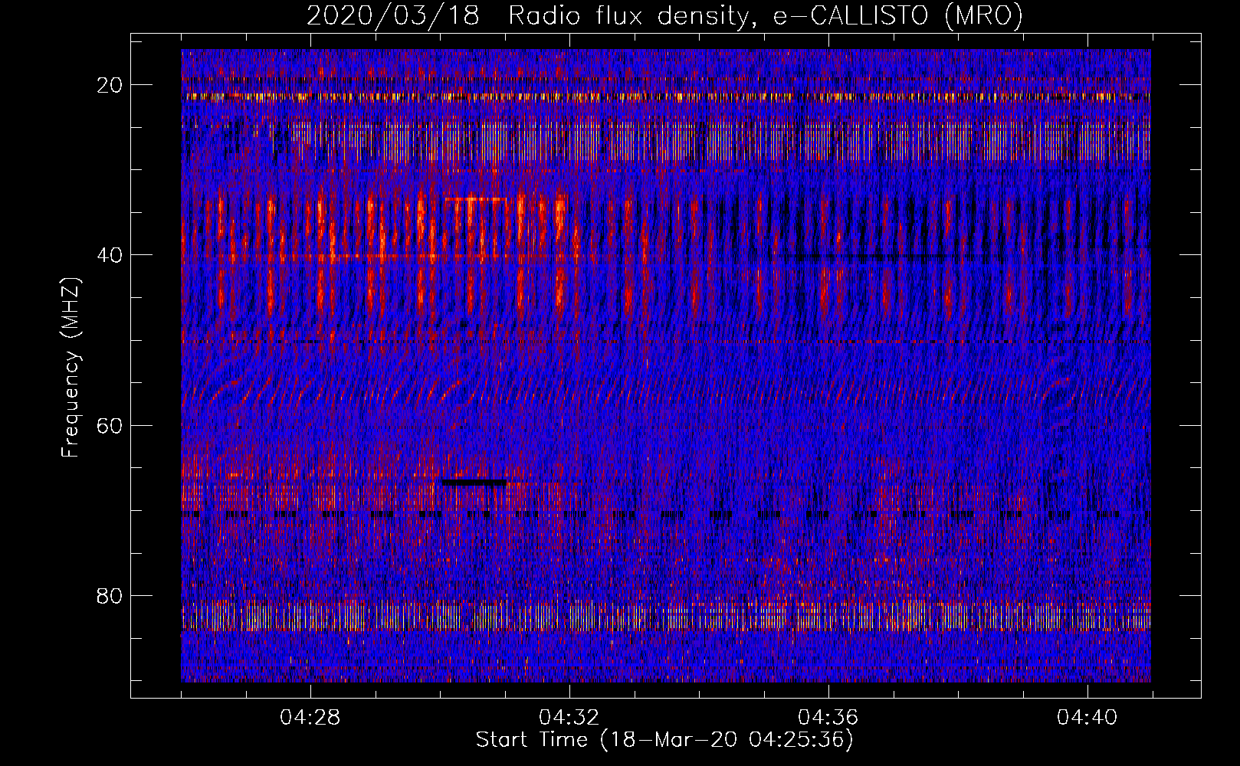Click the time tick label '04:36'
1240x766 pixels.
[828, 718]
